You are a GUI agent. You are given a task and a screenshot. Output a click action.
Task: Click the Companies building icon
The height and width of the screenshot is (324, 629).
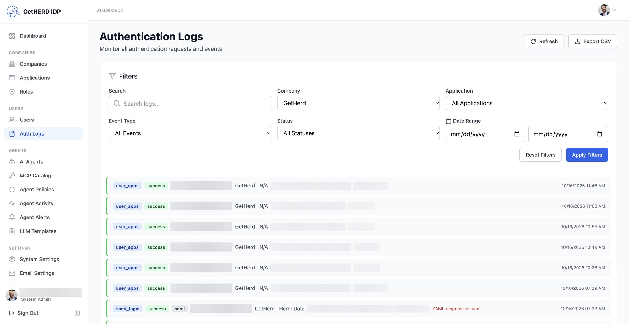[12, 64]
